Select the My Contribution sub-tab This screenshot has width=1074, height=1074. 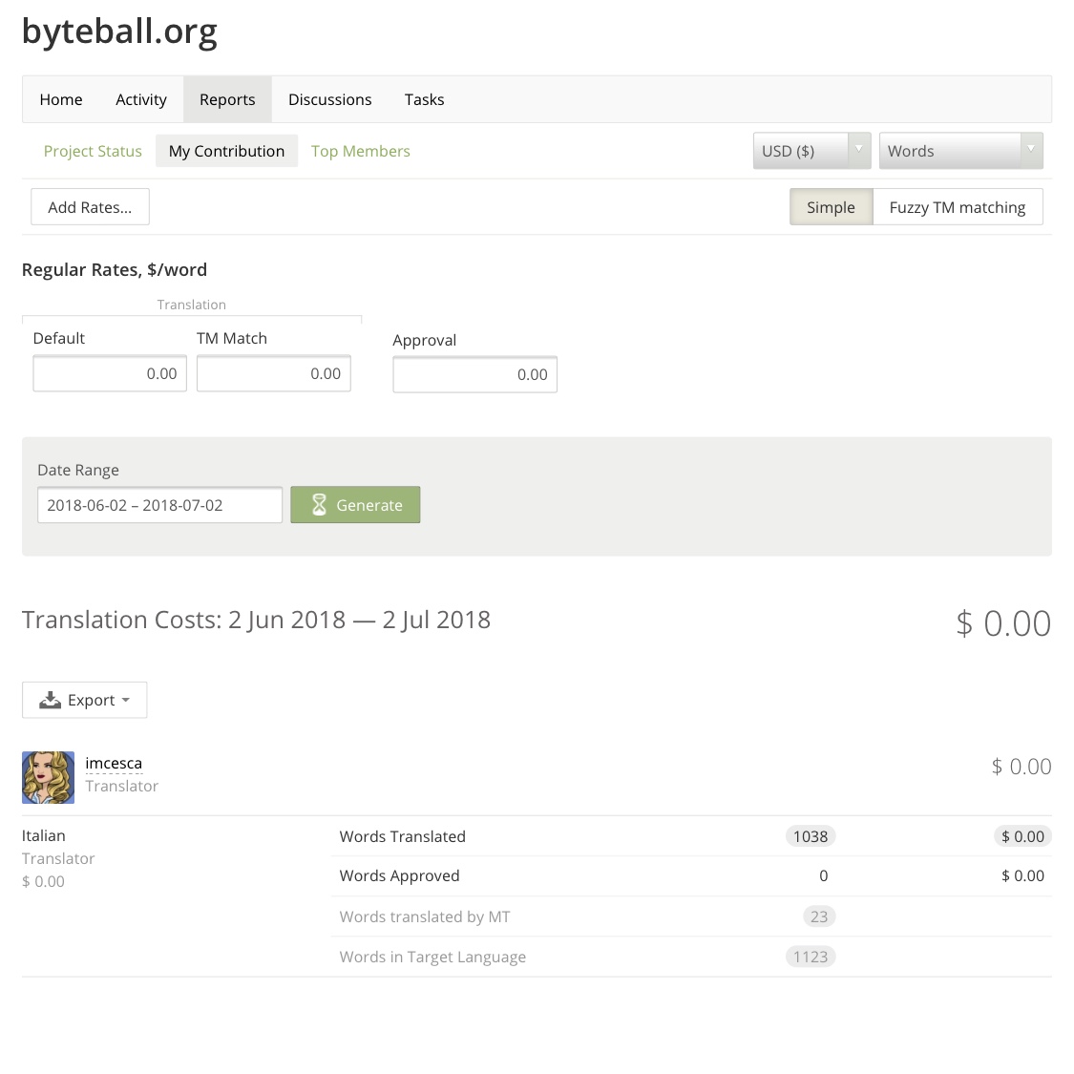pos(226,151)
